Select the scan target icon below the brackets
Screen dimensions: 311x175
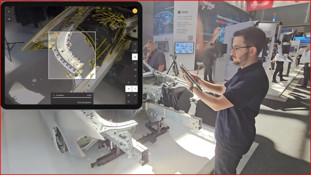(x=135, y=51)
